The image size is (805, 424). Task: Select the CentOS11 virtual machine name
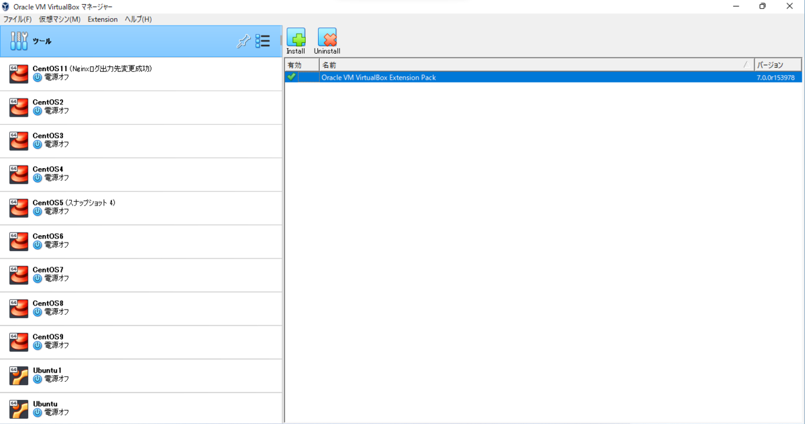tap(50, 69)
